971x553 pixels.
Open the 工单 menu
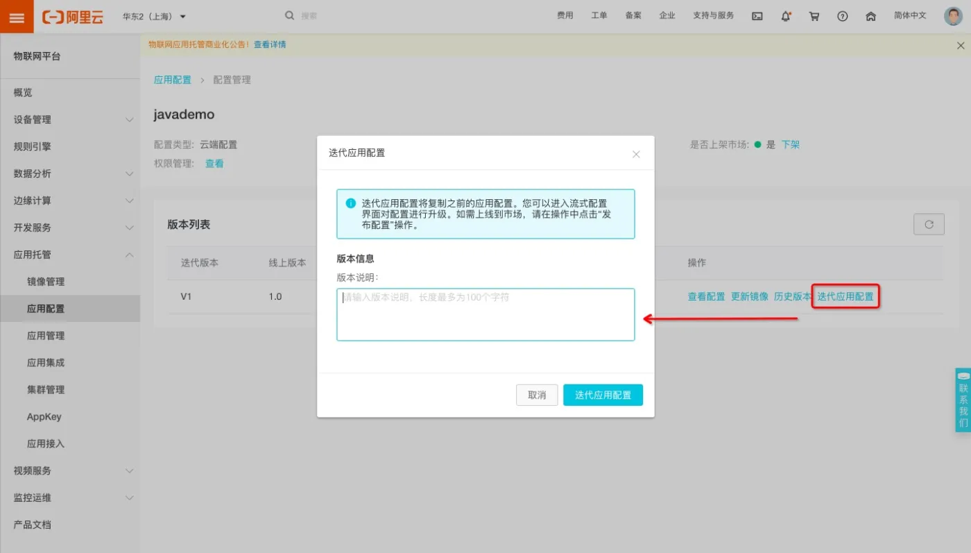pos(599,15)
